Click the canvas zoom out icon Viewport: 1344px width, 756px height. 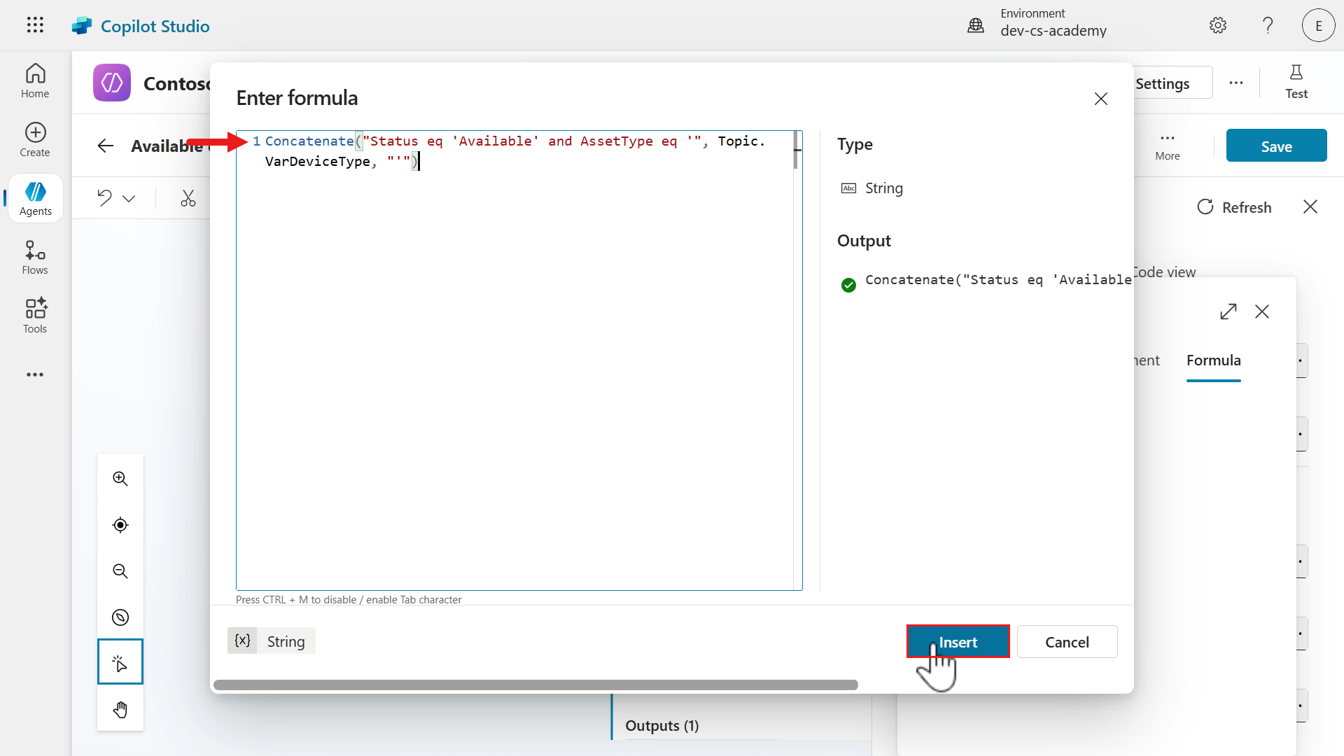tap(120, 571)
